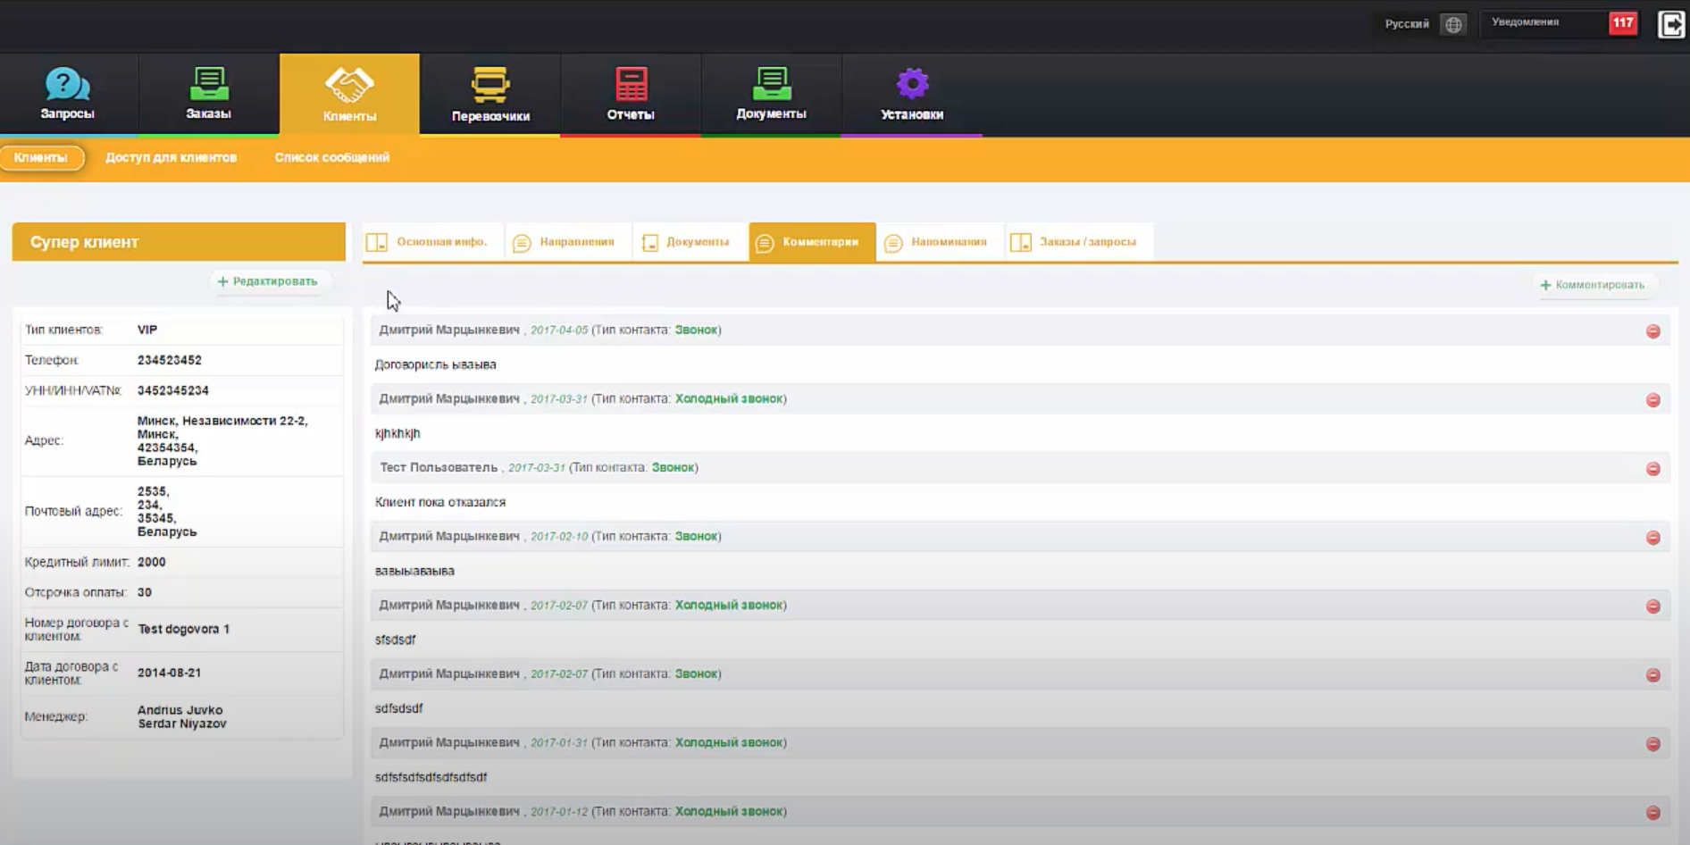Open the Список сообщений submenu item
1690x845 pixels.
[332, 157]
